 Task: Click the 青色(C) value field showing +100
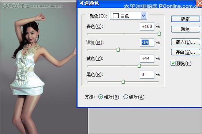[147, 27]
